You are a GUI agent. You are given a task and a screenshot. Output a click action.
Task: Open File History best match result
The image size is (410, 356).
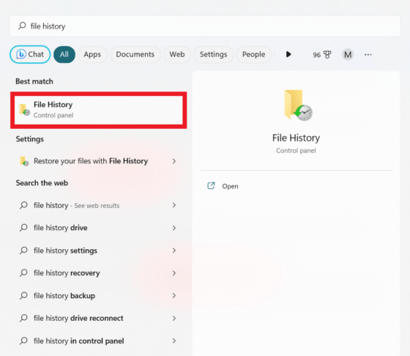click(x=99, y=110)
